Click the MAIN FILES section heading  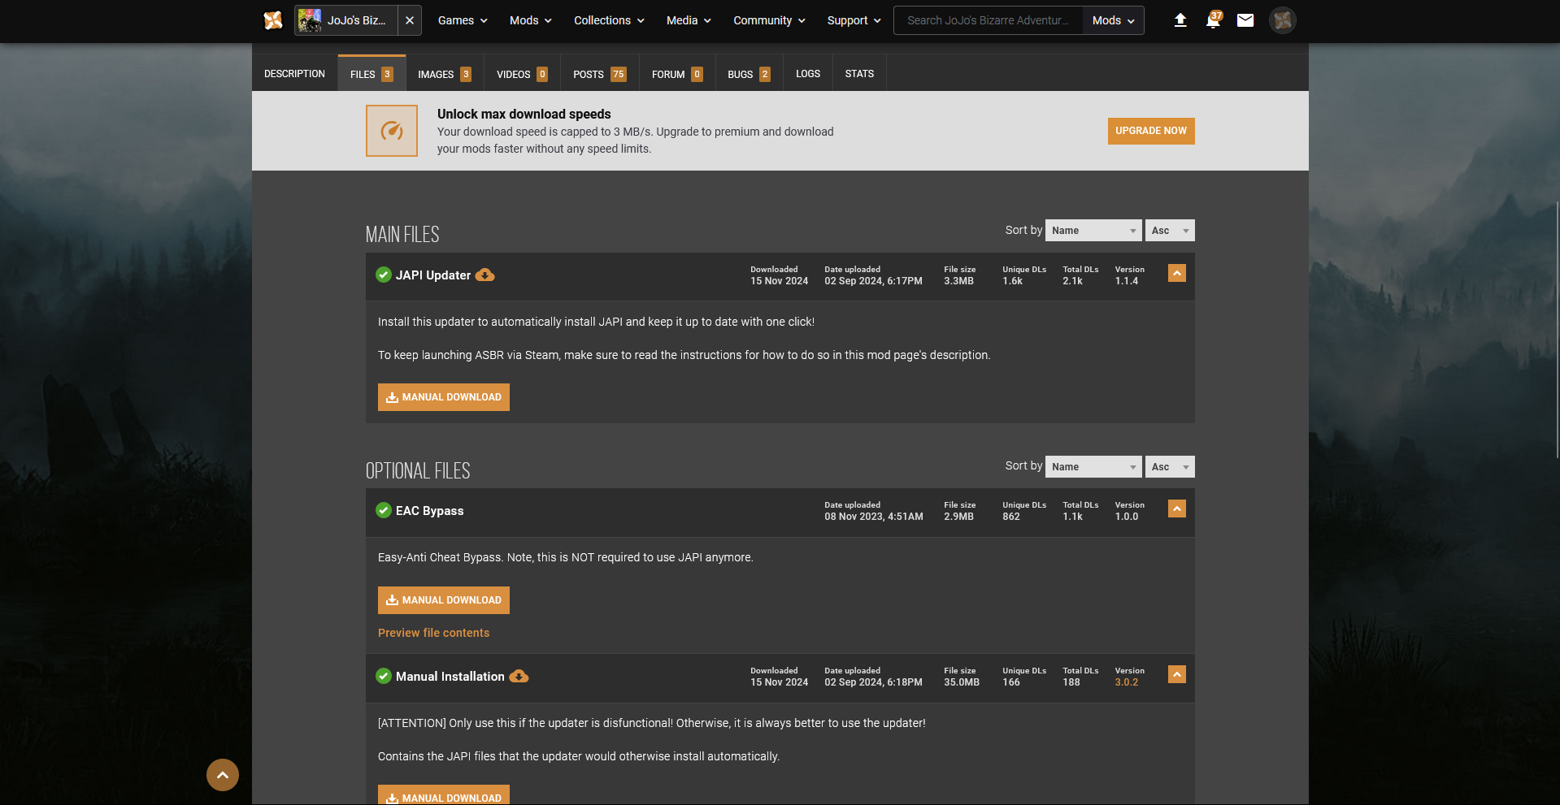click(x=402, y=235)
